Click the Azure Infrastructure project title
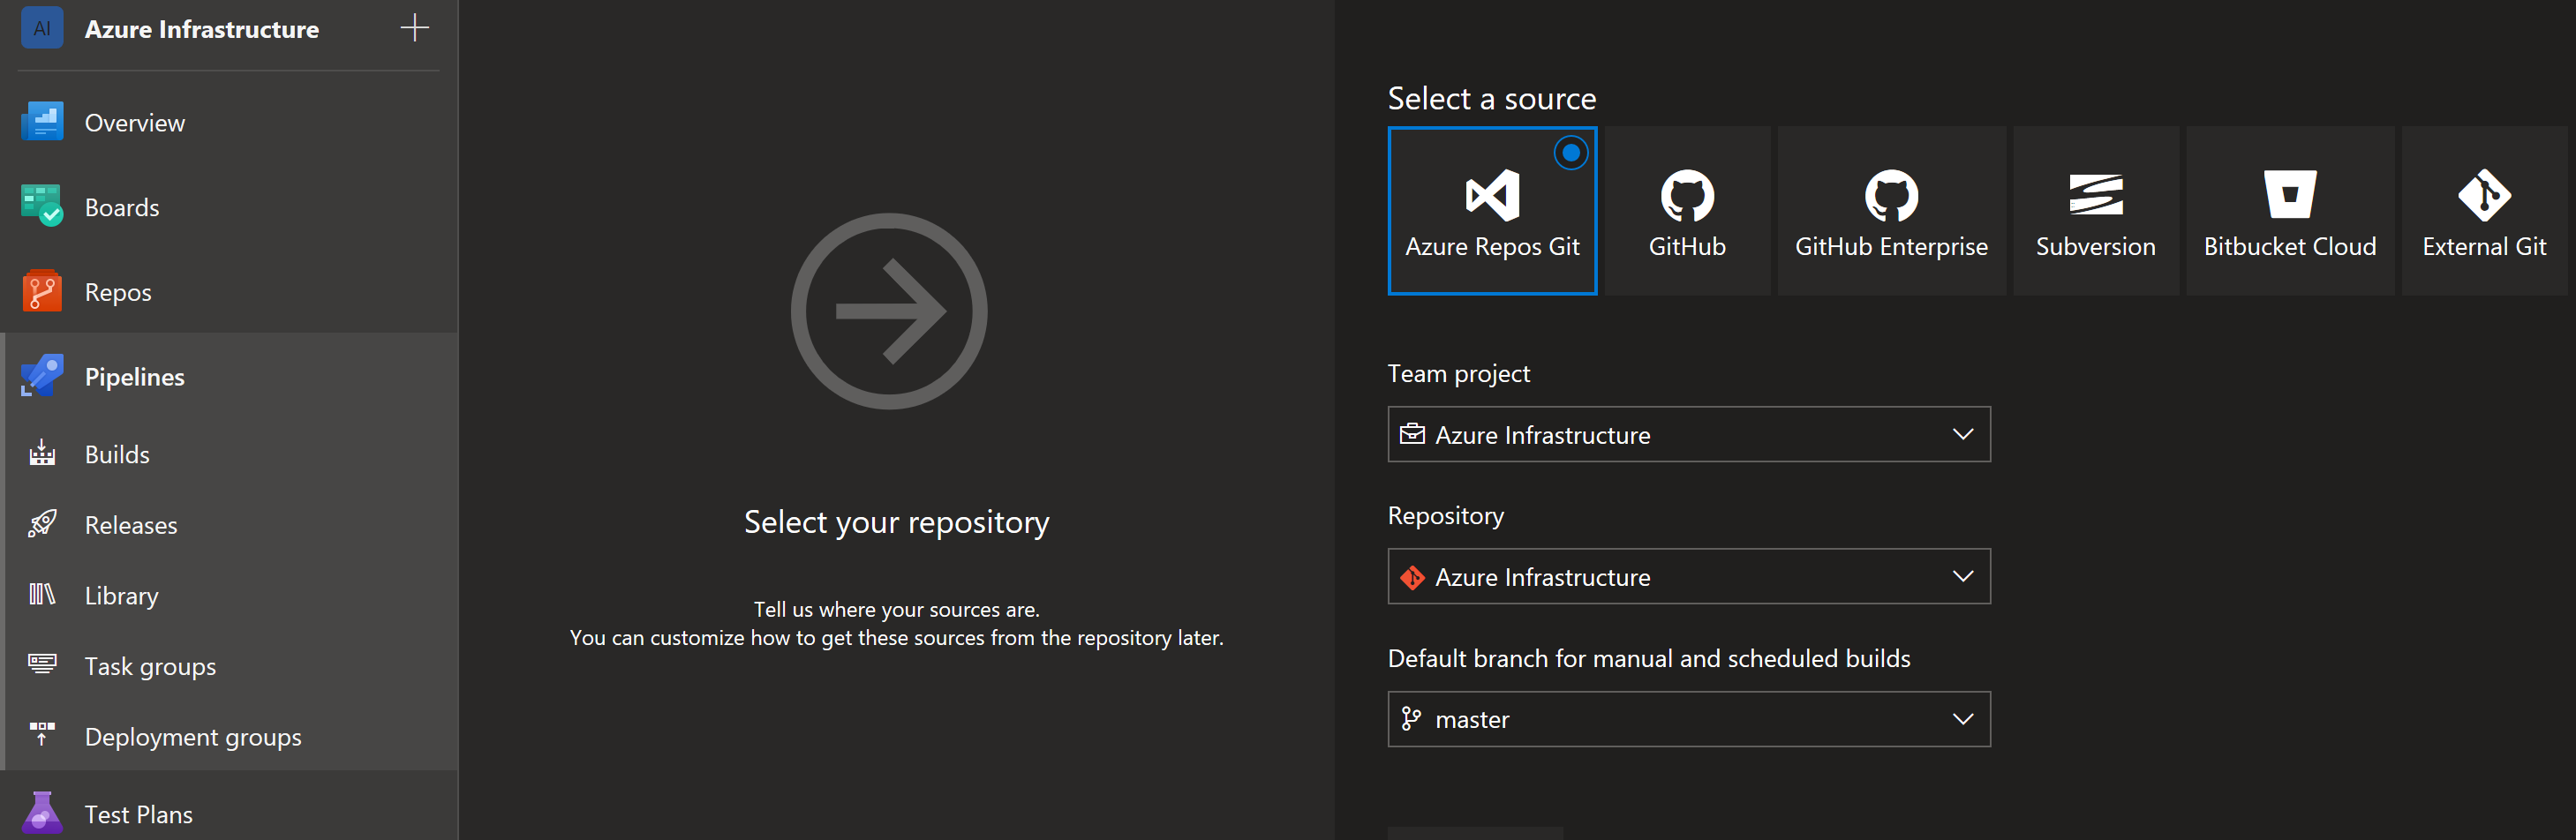The width and height of the screenshot is (2576, 840). point(202,29)
